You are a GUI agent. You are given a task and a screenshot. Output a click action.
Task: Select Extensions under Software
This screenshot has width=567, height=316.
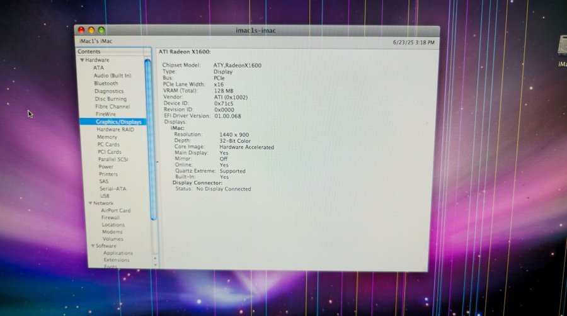(x=117, y=260)
